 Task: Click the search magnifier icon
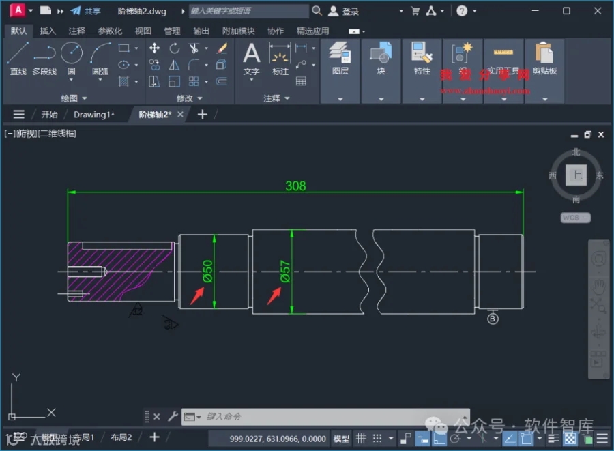pos(317,11)
